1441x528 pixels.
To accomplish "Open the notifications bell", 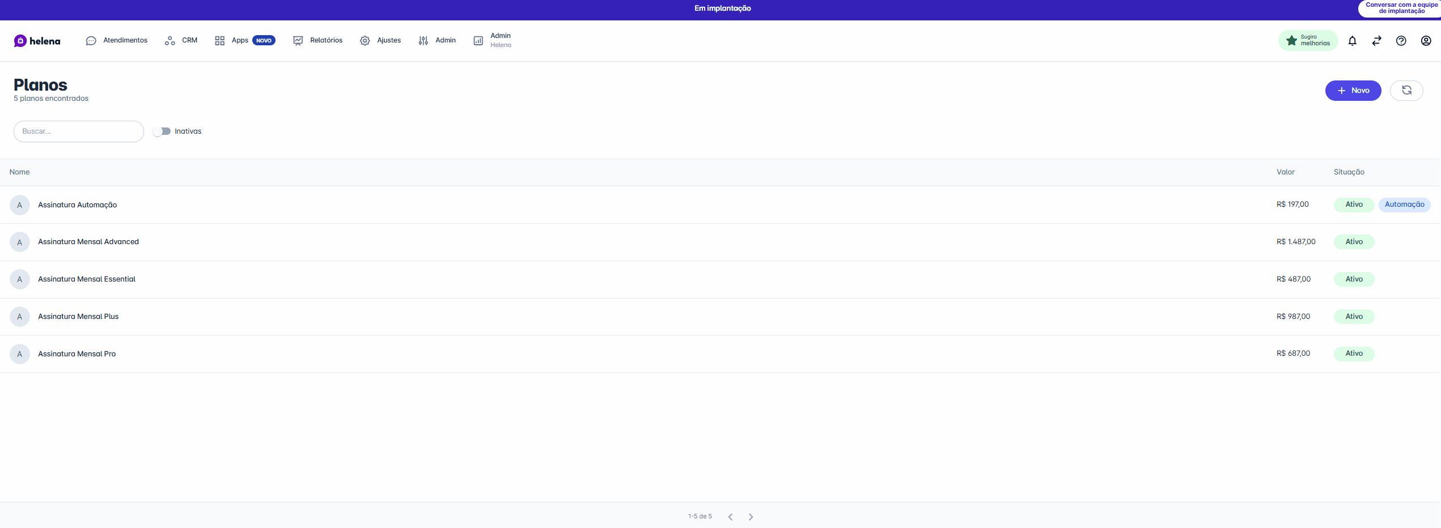I will [1352, 41].
